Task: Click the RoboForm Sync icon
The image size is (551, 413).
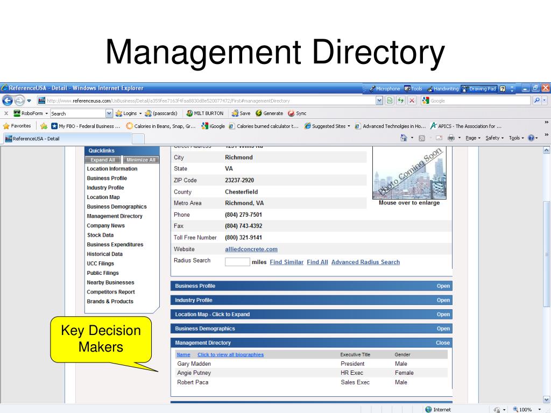Action: point(297,113)
